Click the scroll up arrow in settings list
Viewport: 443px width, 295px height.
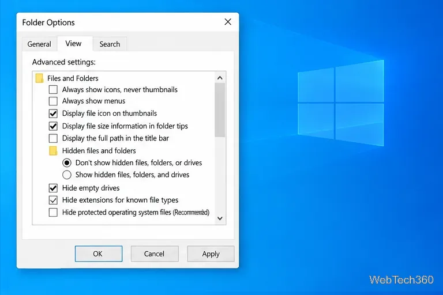pos(220,78)
